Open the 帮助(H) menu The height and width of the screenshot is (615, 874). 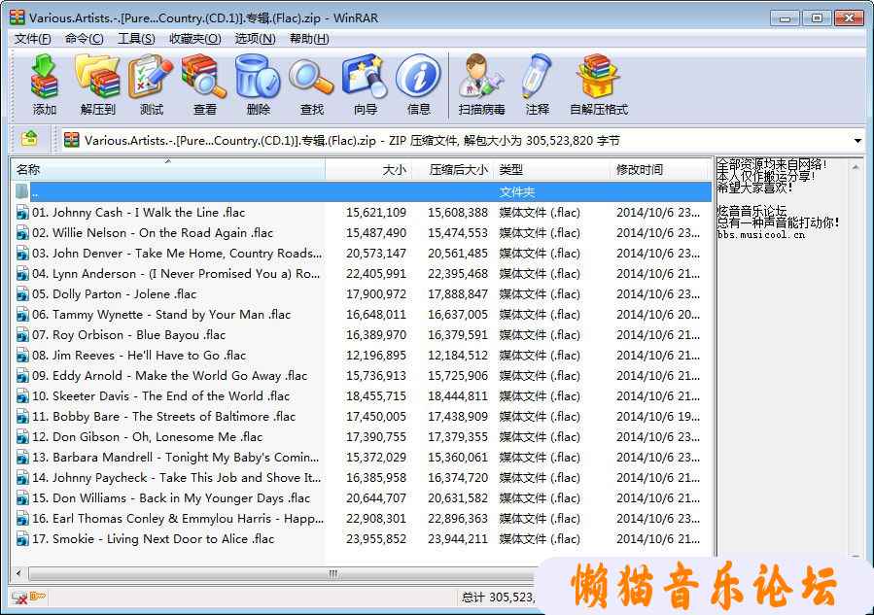309,39
